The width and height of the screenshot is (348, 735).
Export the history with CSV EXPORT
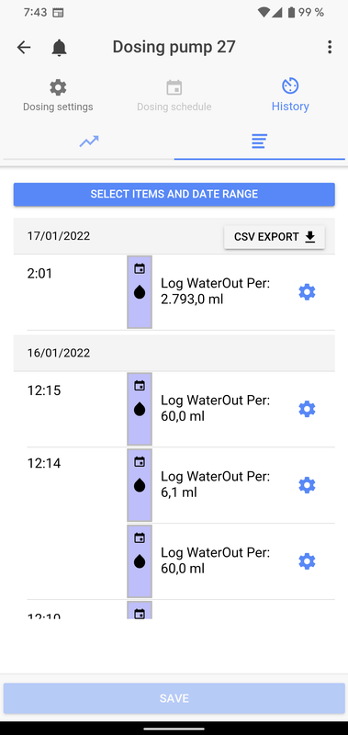pyautogui.click(x=275, y=237)
